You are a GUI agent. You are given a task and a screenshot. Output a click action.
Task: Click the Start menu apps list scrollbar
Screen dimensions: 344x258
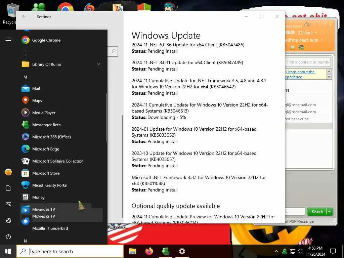coord(106,117)
